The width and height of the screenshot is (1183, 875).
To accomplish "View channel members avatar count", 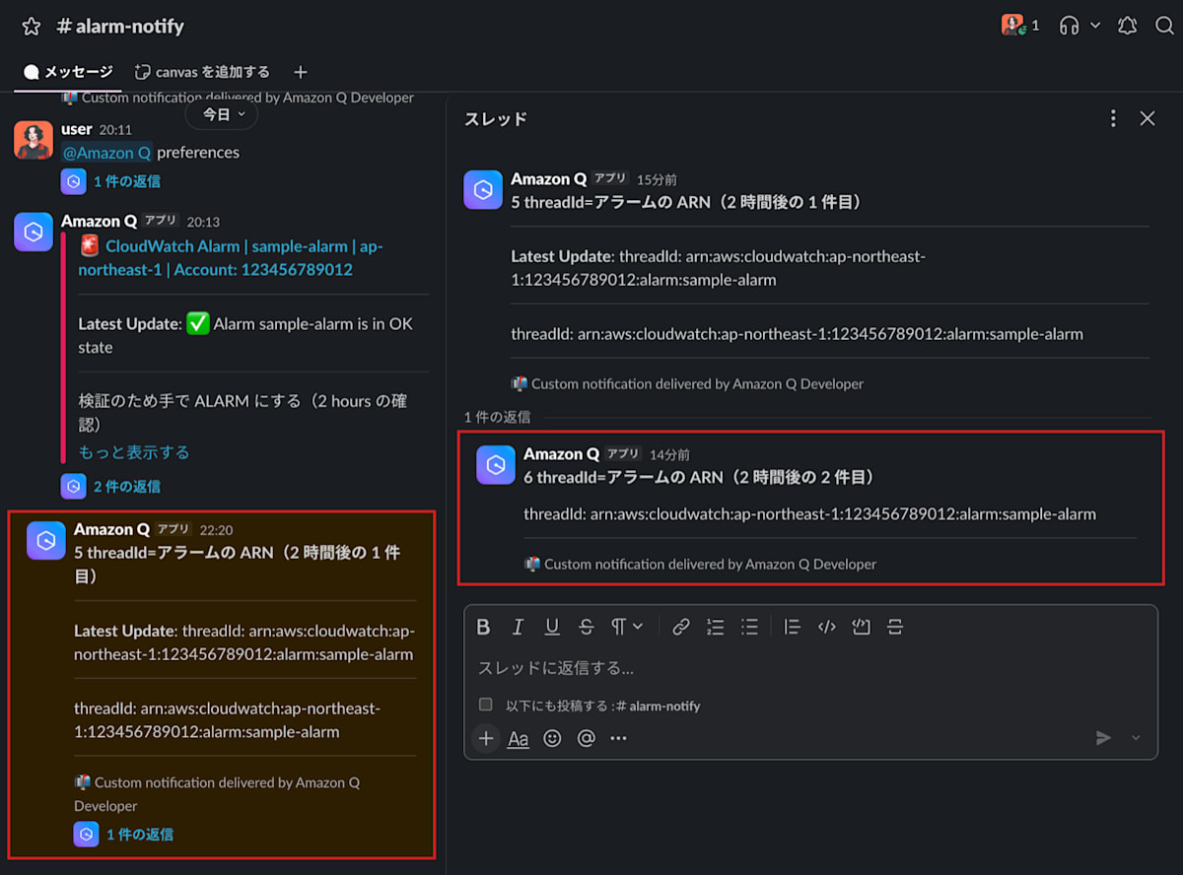I will pos(1020,26).
